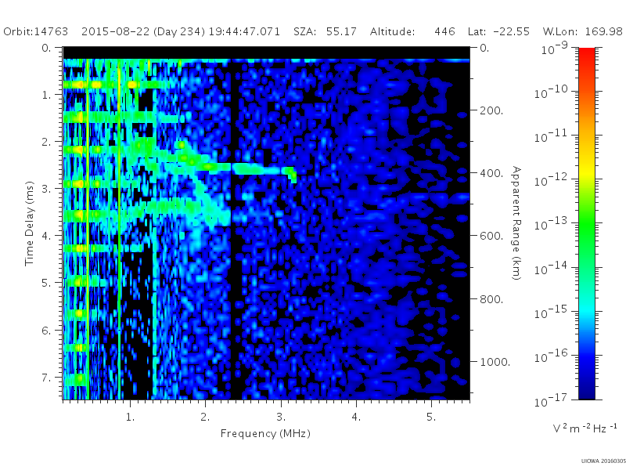Click the Time Delay (ms) axis title
Viewport: 626px width, 470px height.
[29, 223]
